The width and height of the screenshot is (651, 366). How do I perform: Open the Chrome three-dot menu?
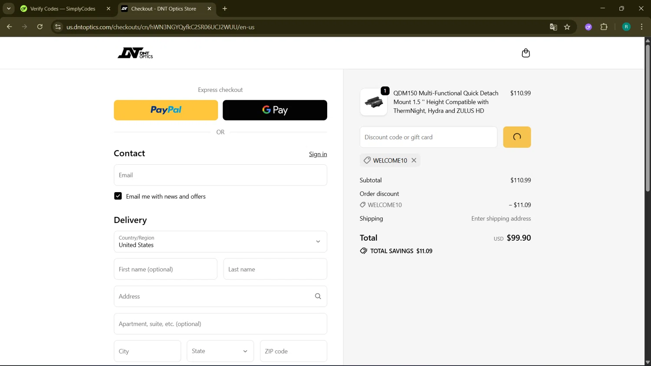(642, 27)
